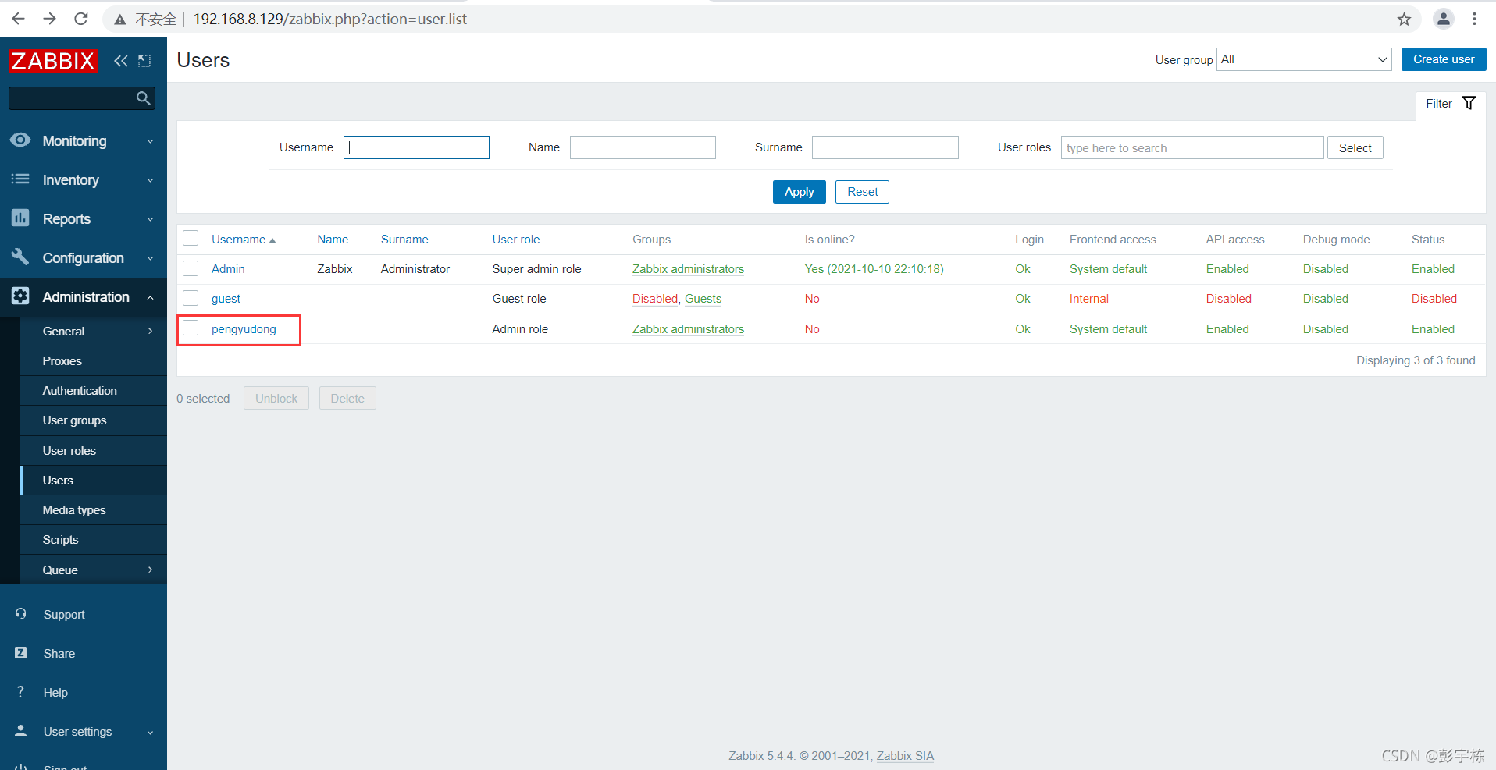The height and width of the screenshot is (770, 1496).
Task: Click the User settings person icon
Action: pyautogui.click(x=21, y=731)
